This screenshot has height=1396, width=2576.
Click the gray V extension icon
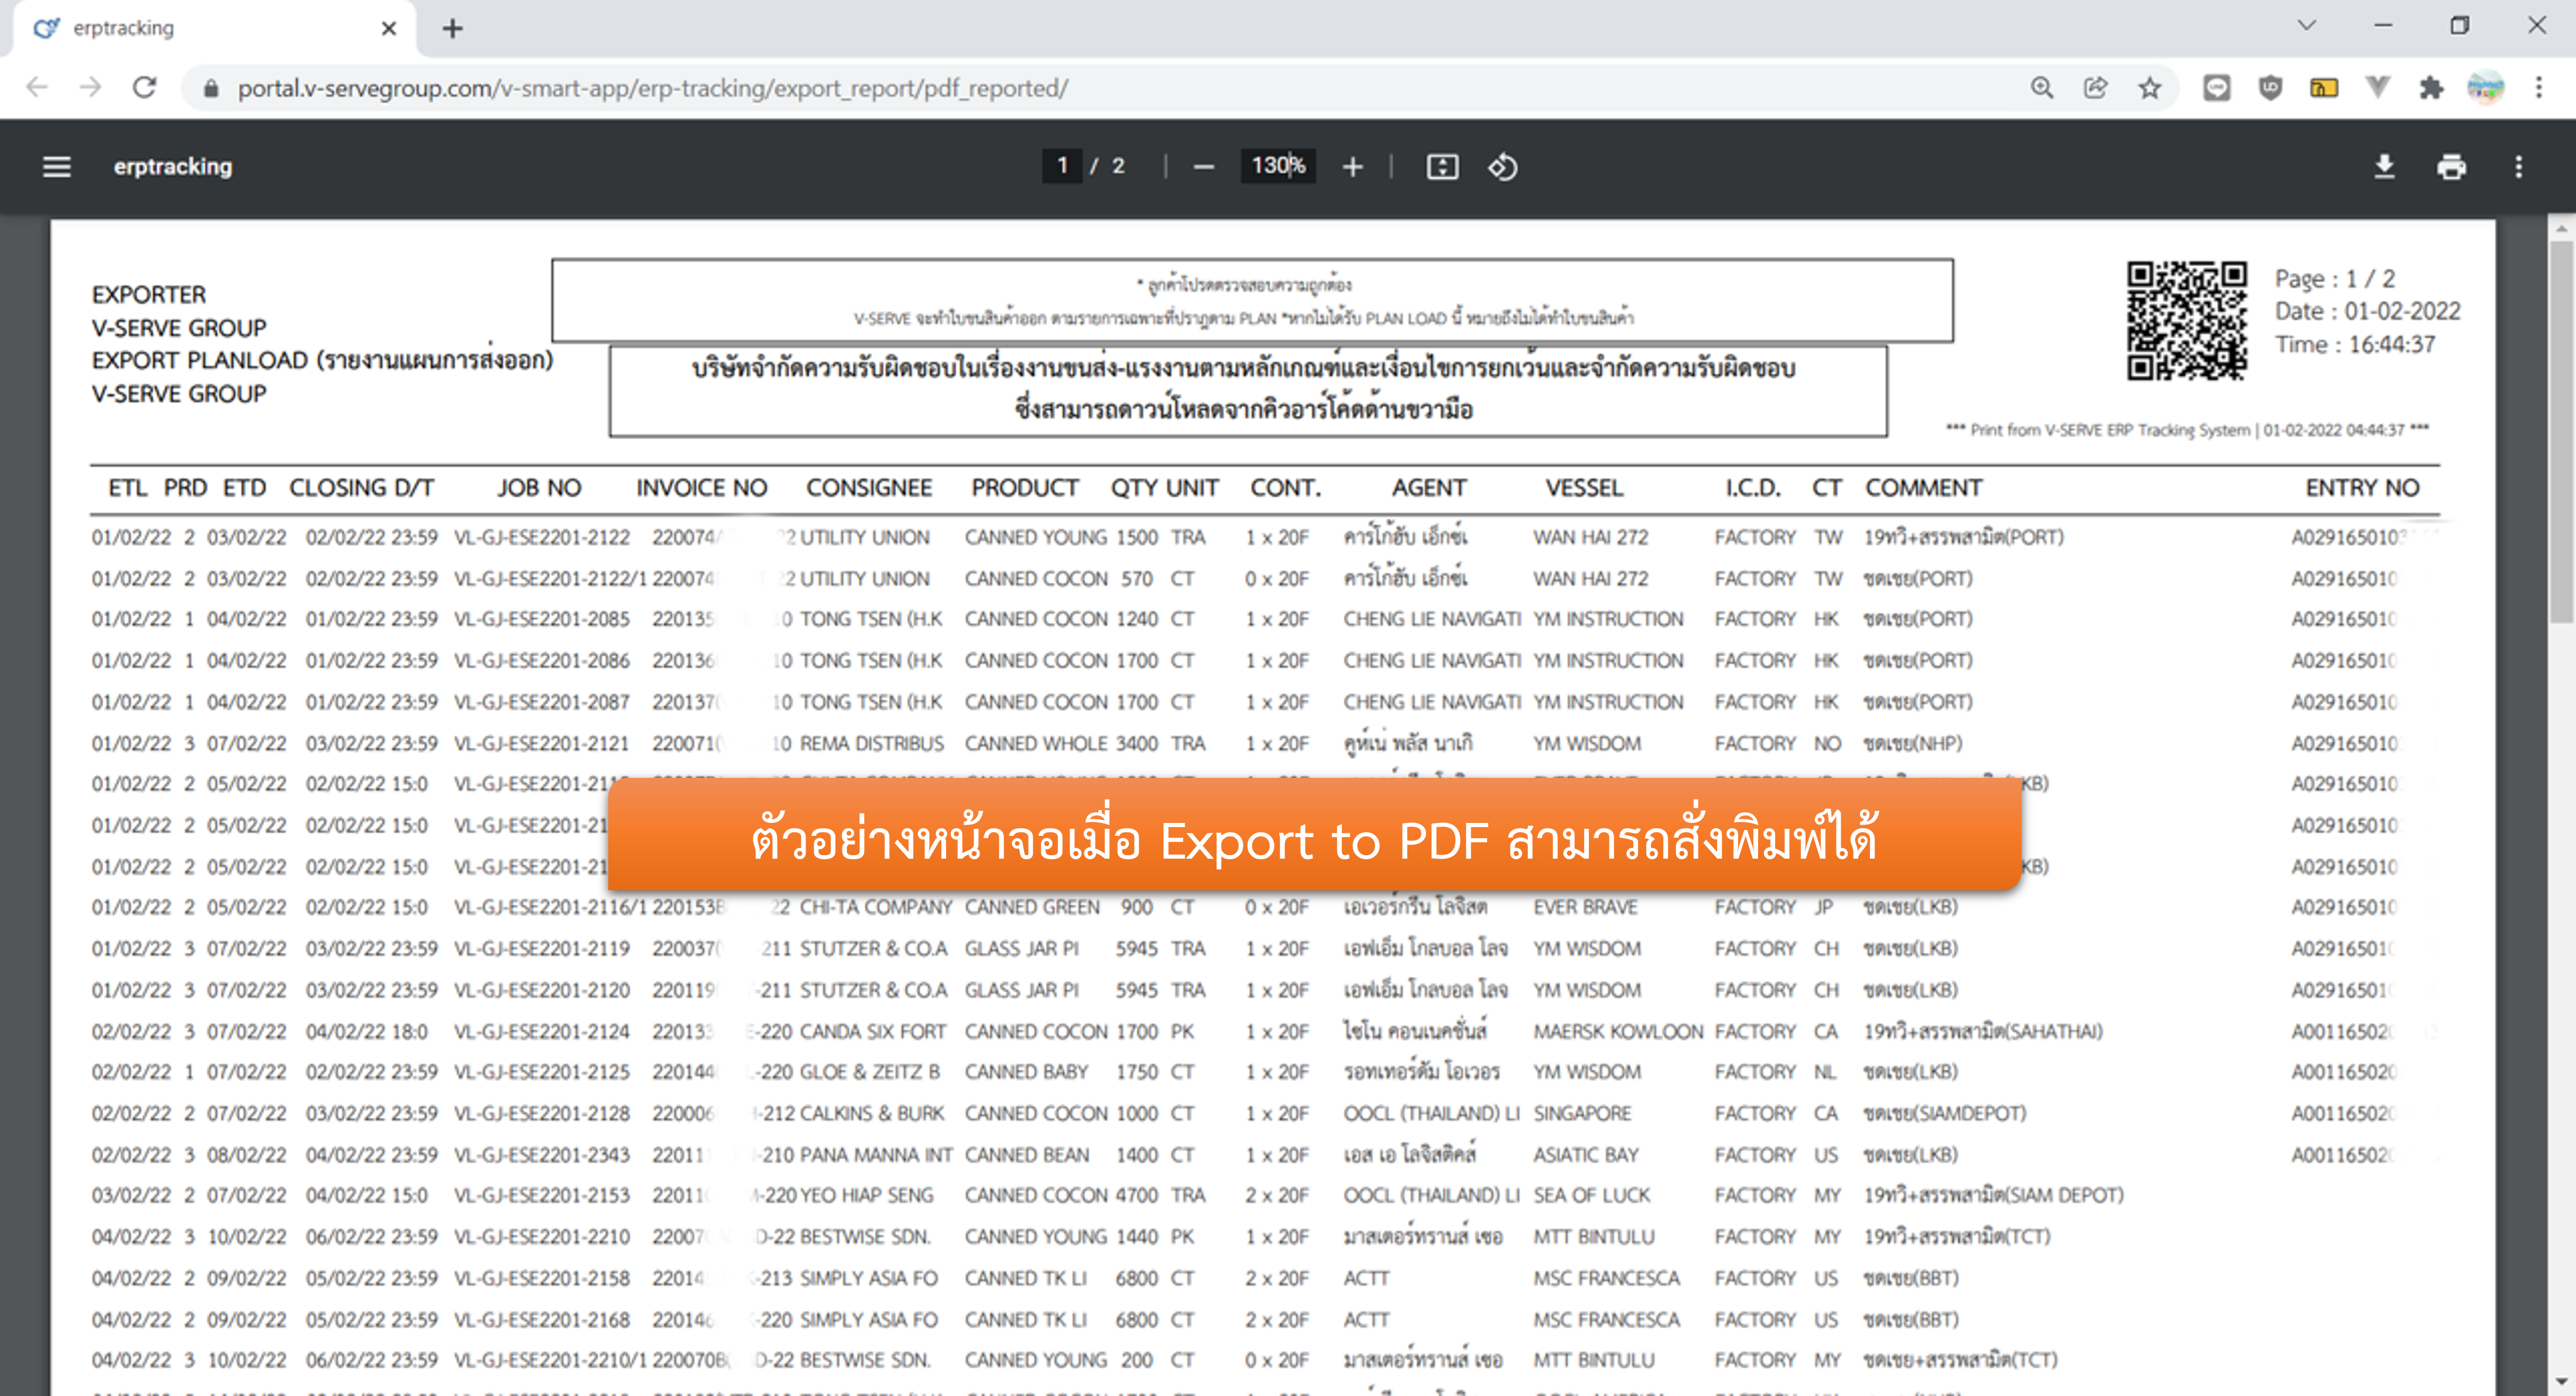(x=2378, y=88)
